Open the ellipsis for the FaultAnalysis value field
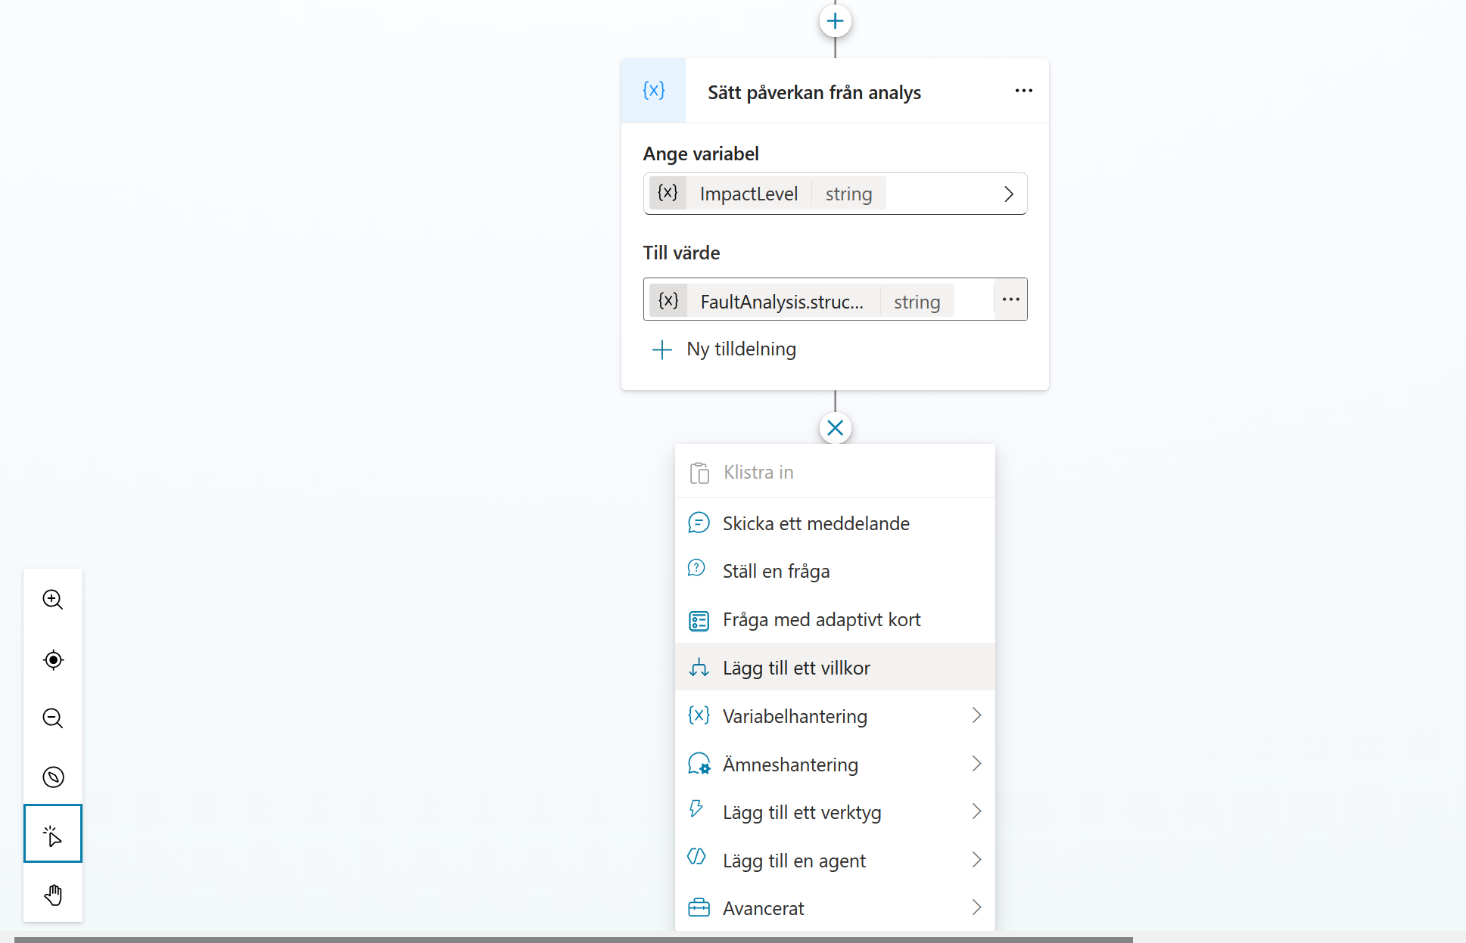Image resolution: width=1466 pixels, height=943 pixels. [1010, 299]
